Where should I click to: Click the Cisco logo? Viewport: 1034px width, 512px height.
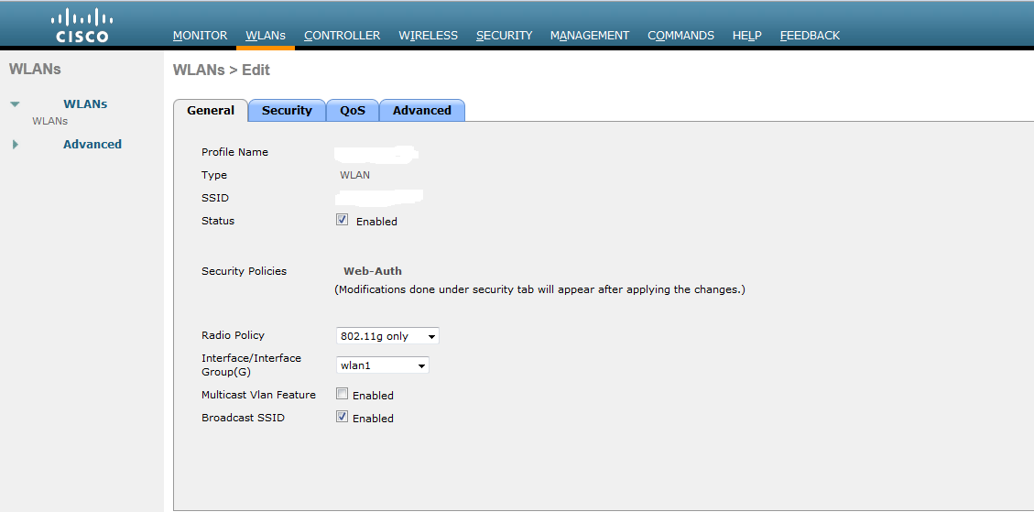[82, 26]
